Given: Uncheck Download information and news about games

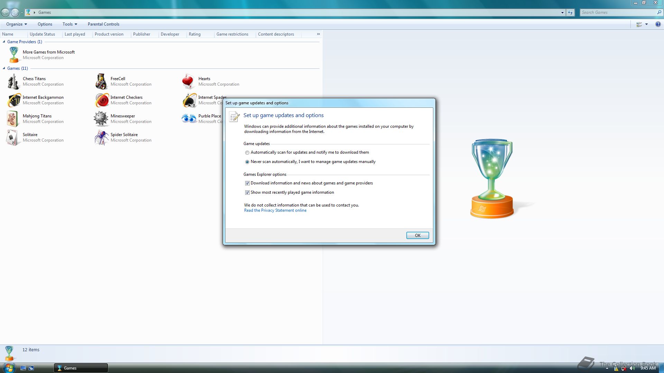Looking at the screenshot, I should 247,183.
